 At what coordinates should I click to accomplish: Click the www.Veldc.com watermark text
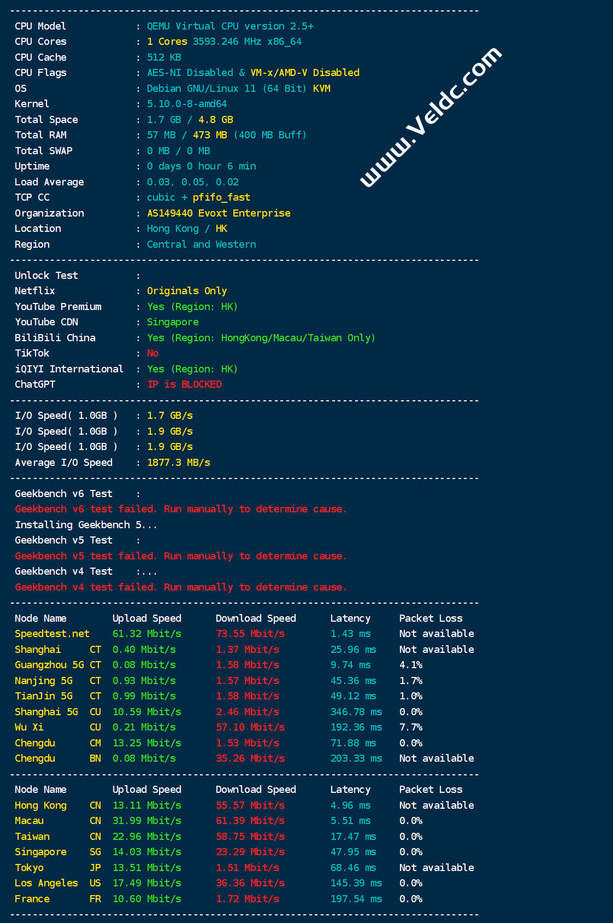coord(431,117)
